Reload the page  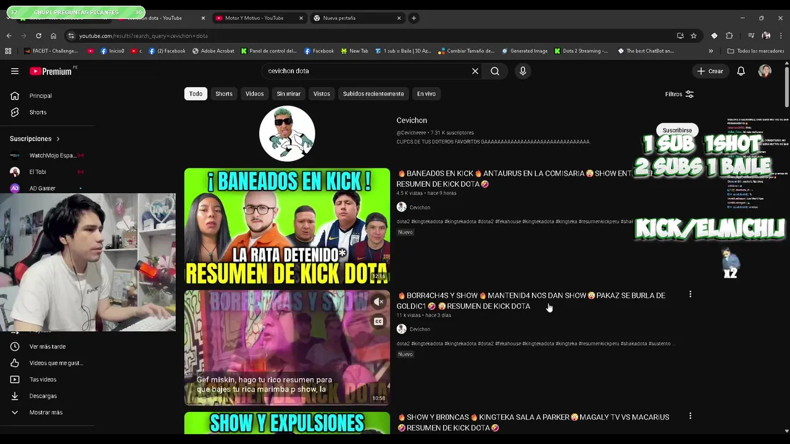38,36
